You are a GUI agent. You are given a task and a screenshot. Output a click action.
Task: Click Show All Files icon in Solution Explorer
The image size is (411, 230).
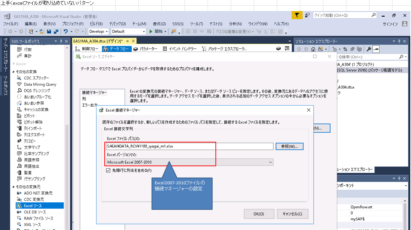click(359, 49)
